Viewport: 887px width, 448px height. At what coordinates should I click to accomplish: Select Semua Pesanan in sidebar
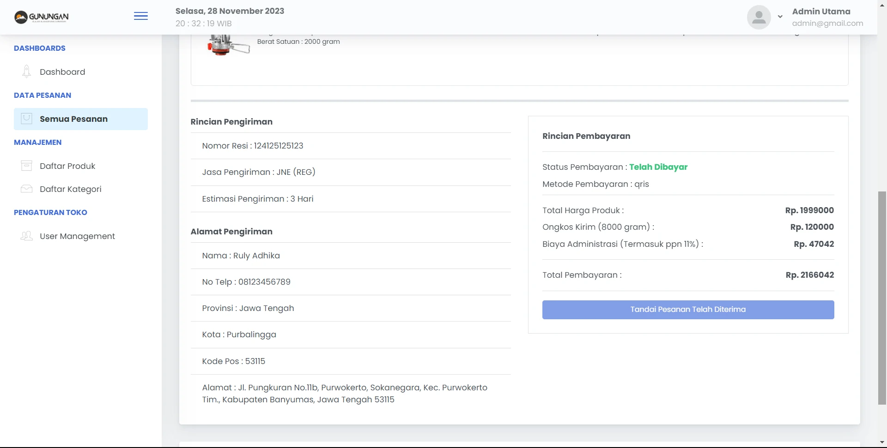(73, 119)
